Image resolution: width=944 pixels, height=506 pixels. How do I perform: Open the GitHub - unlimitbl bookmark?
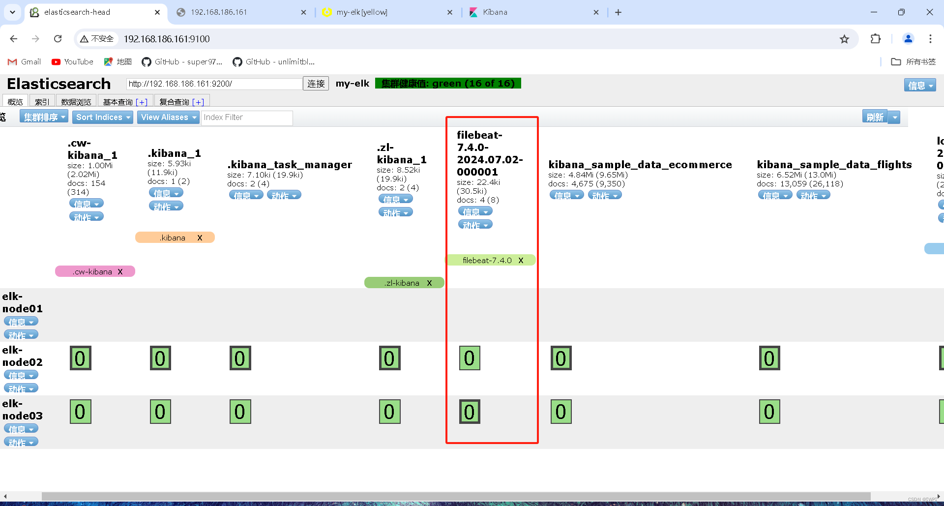pyautogui.click(x=273, y=62)
